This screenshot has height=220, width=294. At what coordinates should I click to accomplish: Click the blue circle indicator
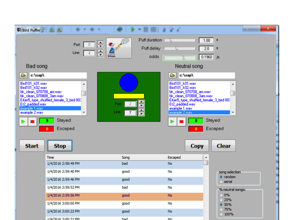tap(129, 82)
